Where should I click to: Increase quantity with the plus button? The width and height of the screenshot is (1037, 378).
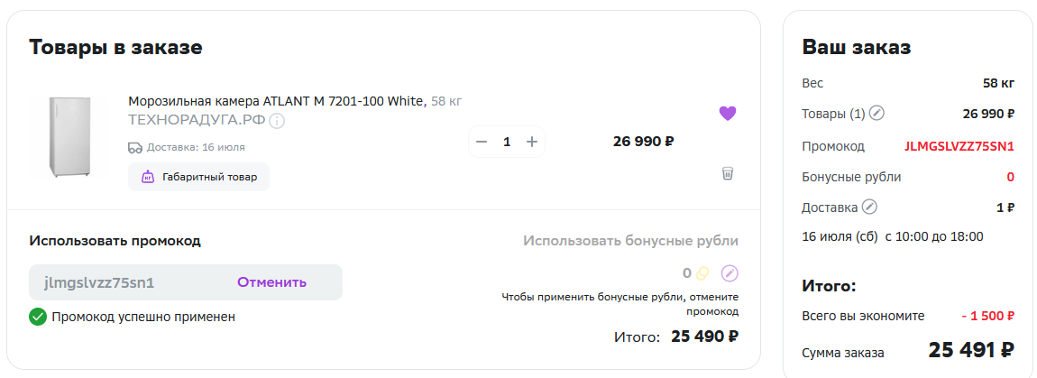point(532,142)
